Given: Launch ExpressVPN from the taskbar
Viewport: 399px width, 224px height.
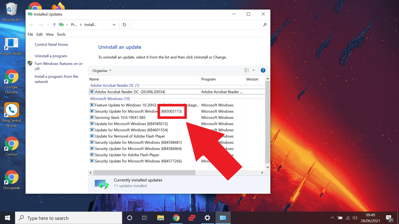Looking at the screenshot, I should click(x=192, y=218).
